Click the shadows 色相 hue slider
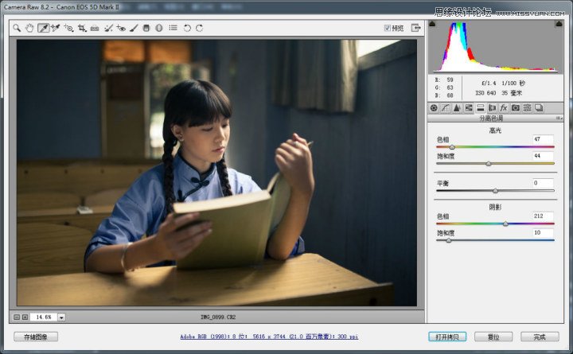The height and width of the screenshot is (354, 573). point(495,224)
